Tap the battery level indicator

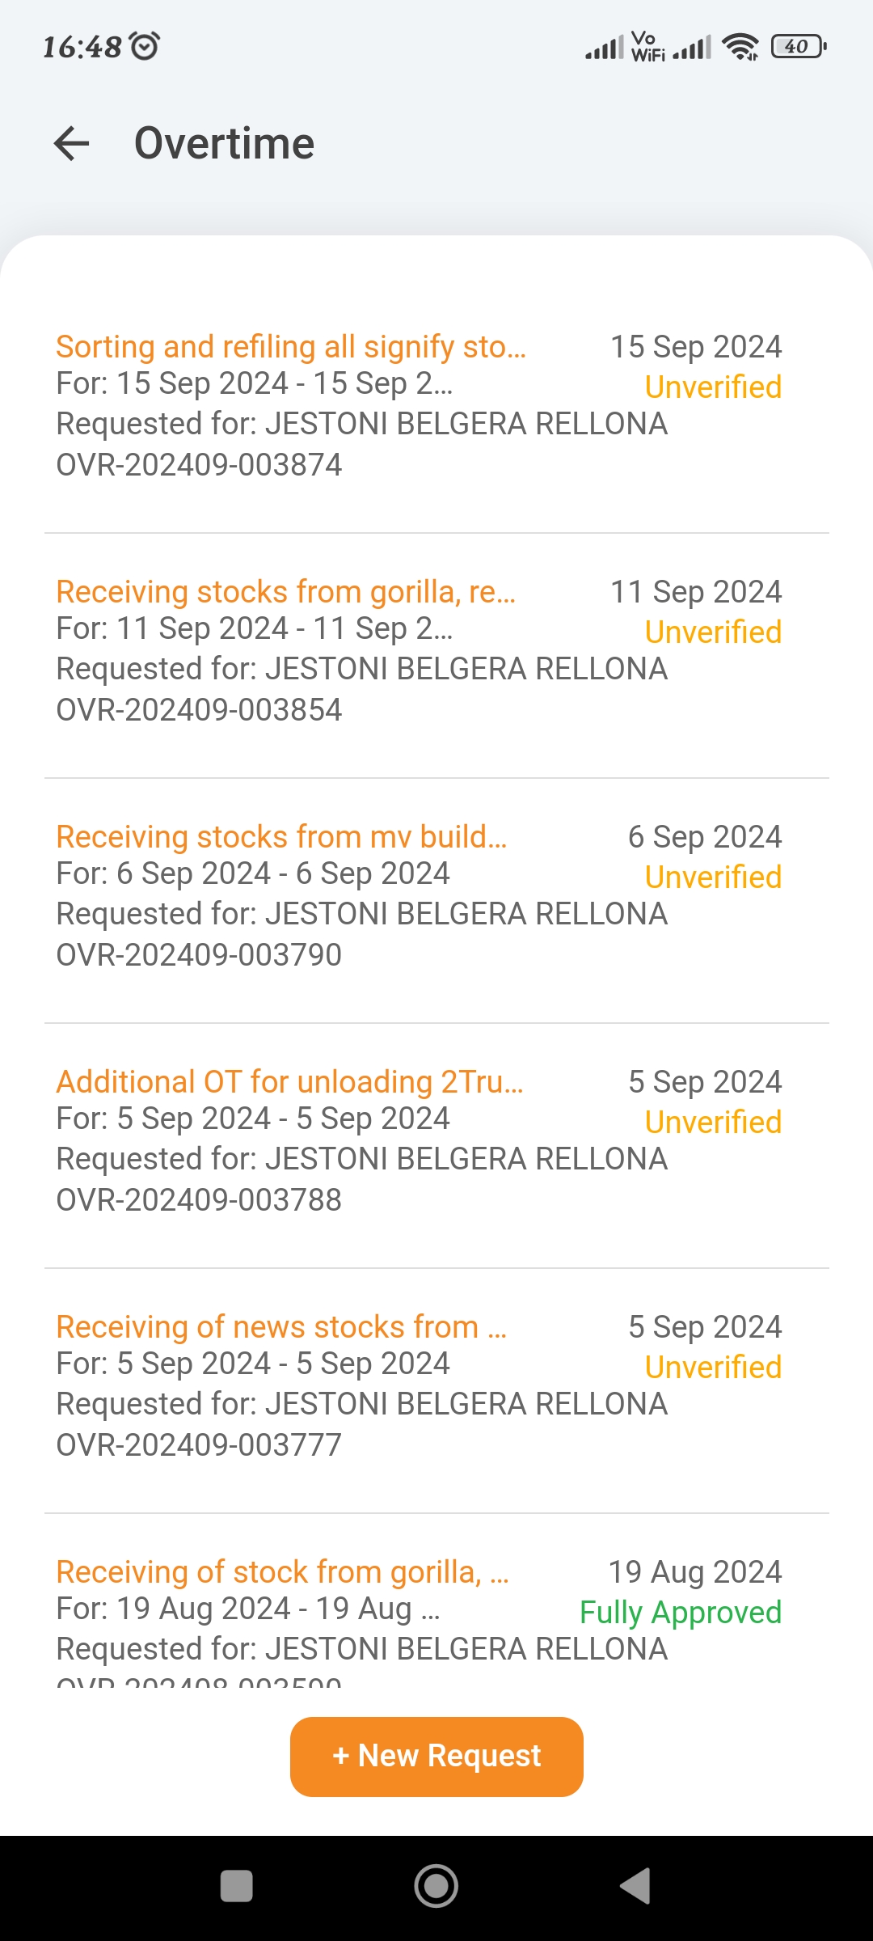(x=799, y=47)
